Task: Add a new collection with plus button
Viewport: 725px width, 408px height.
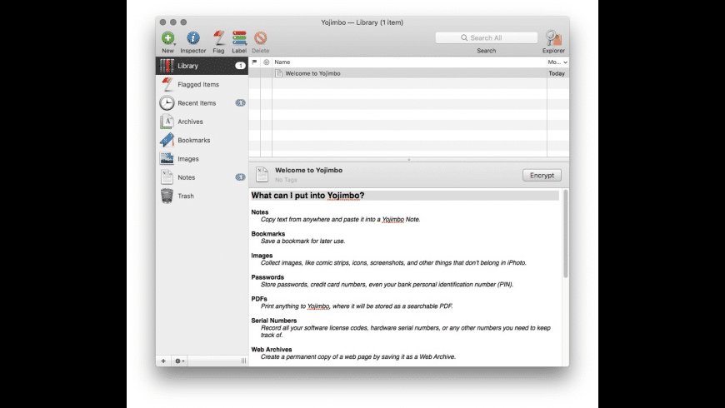Action: (163, 361)
